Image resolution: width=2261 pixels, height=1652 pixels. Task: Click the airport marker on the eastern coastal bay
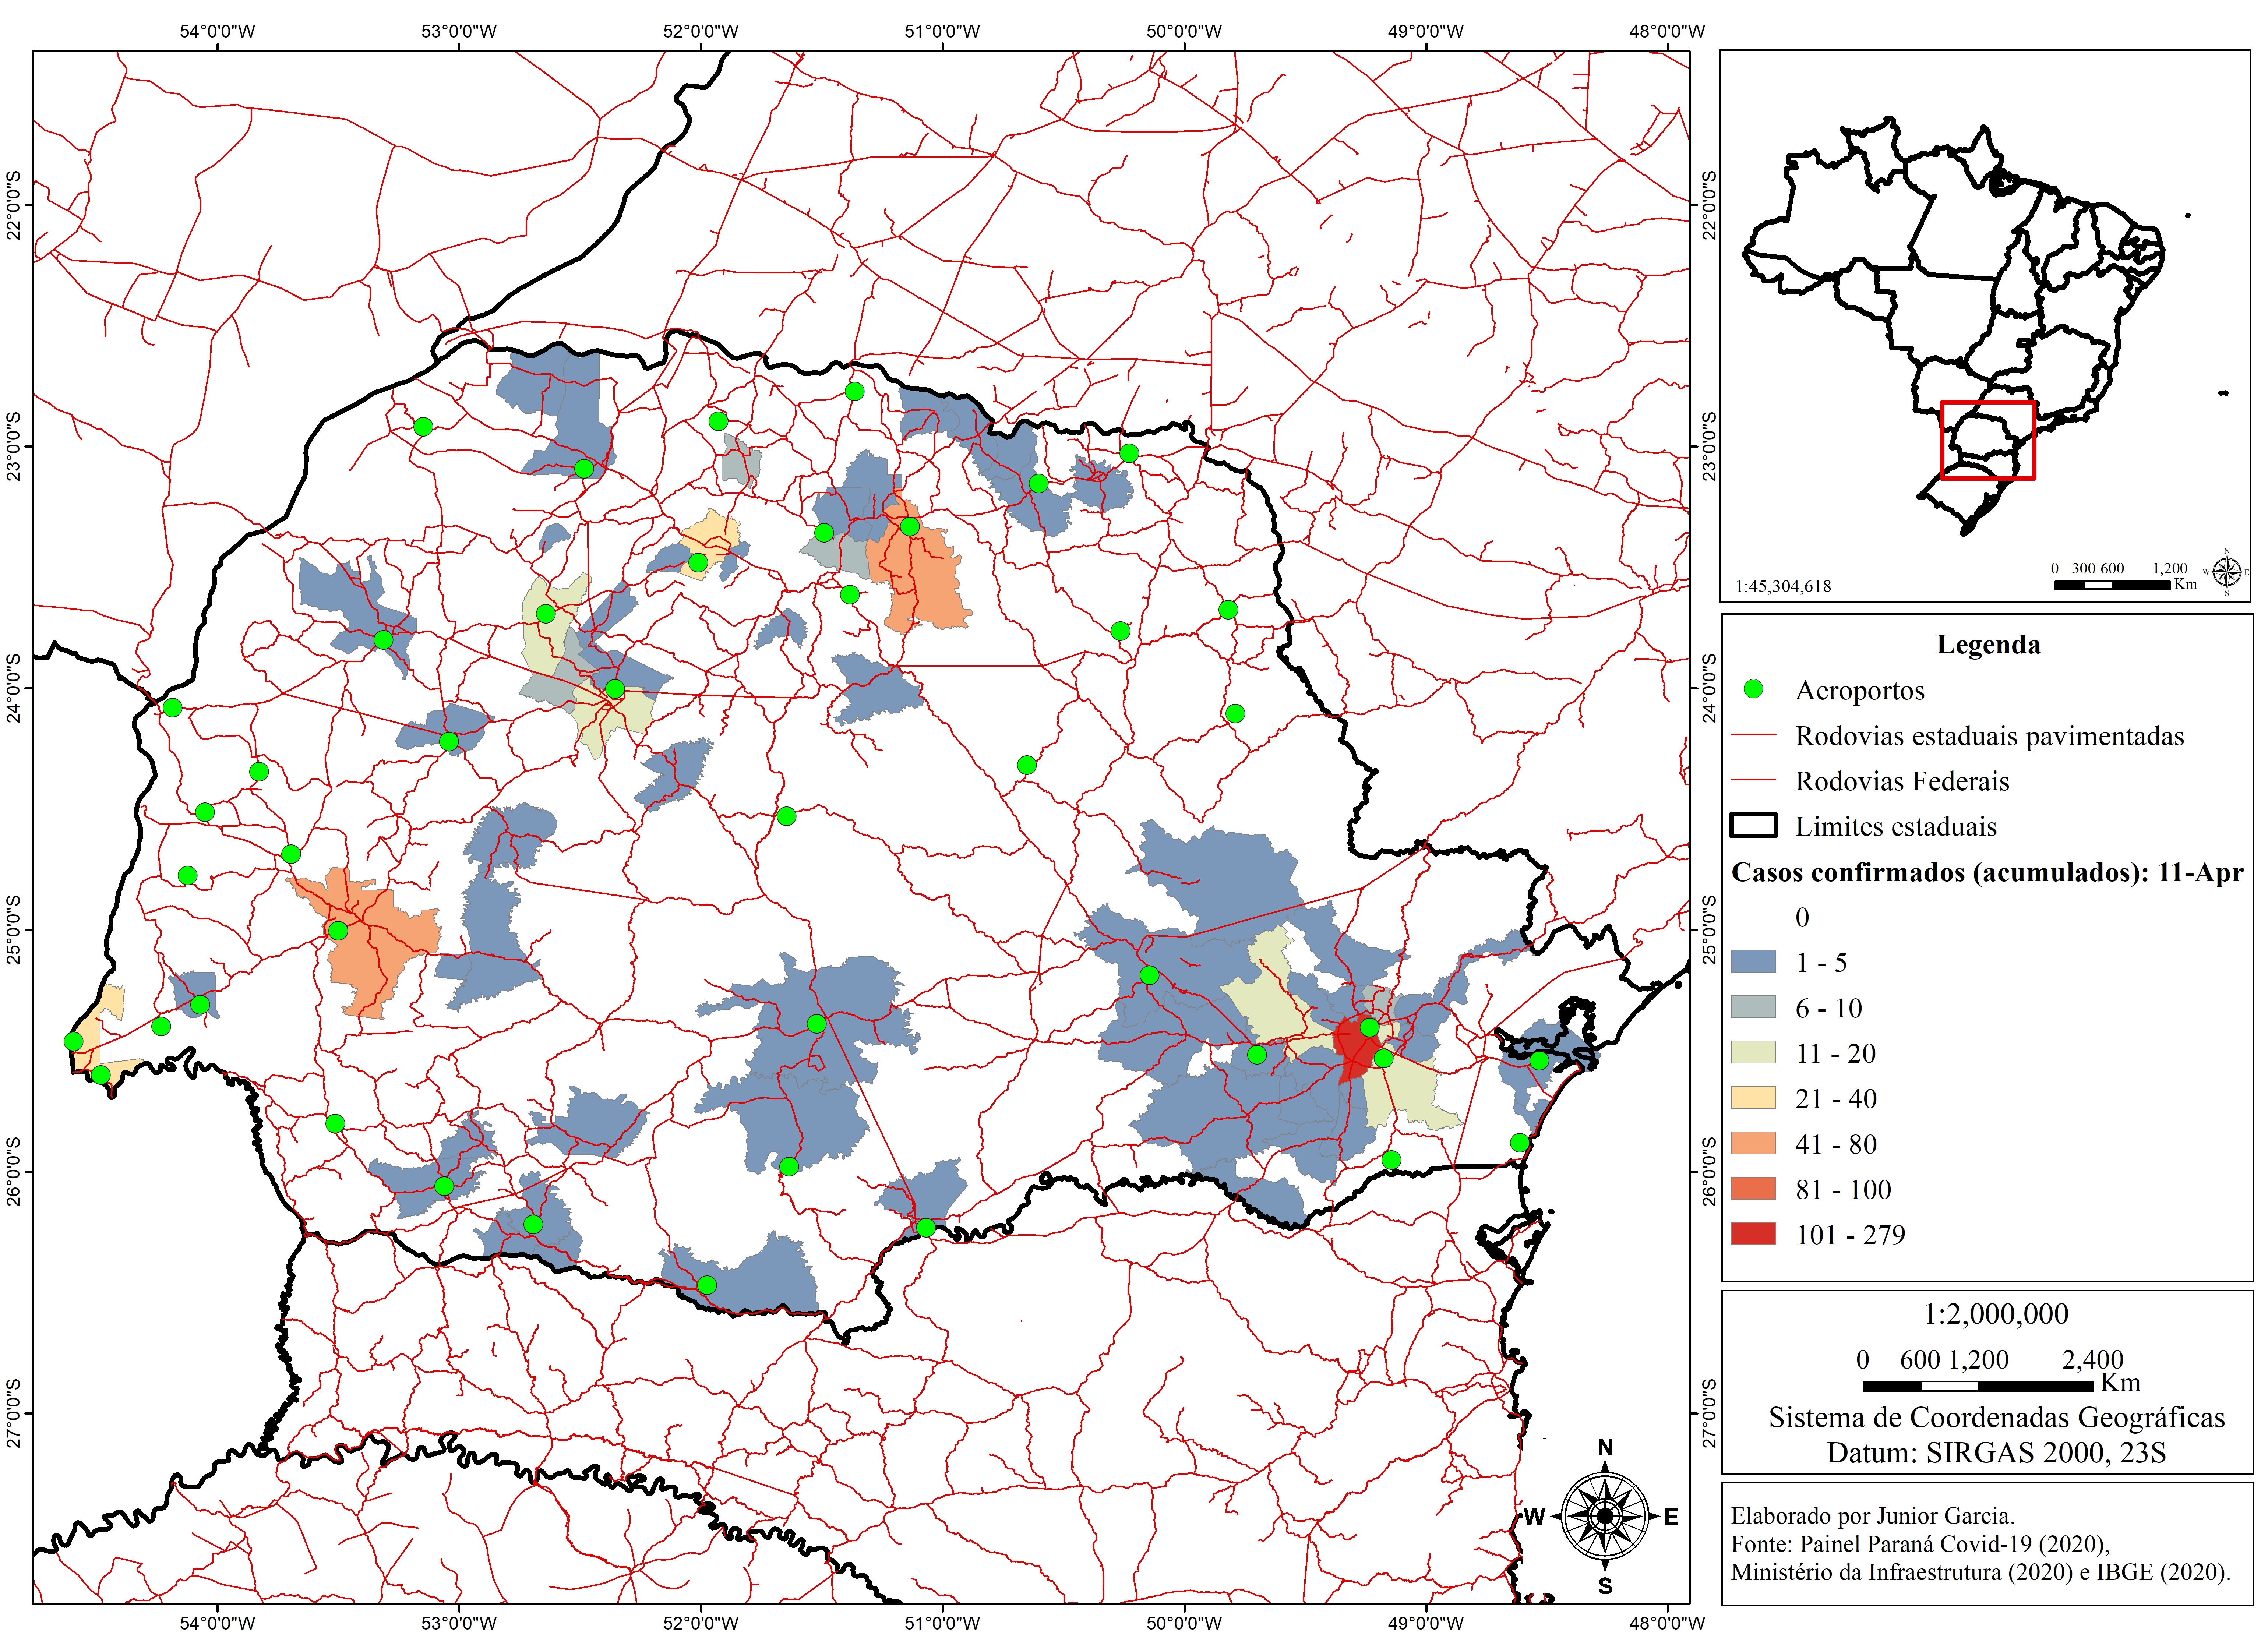coord(1539,1061)
